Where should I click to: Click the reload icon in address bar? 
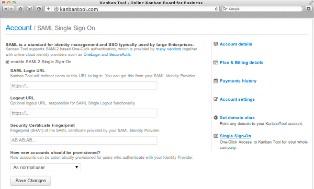pyautogui.click(x=216, y=9)
